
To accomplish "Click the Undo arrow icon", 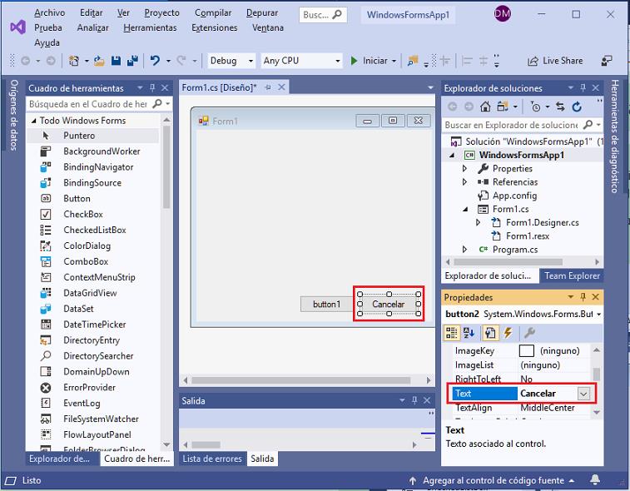I will [155, 61].
